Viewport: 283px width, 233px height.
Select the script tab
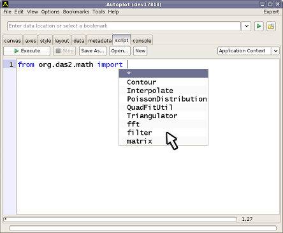122,40
